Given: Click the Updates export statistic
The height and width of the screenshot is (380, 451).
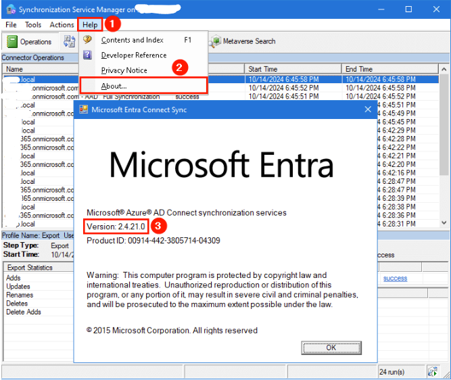Looking at the screenshot, I should [x=18, y=287].
